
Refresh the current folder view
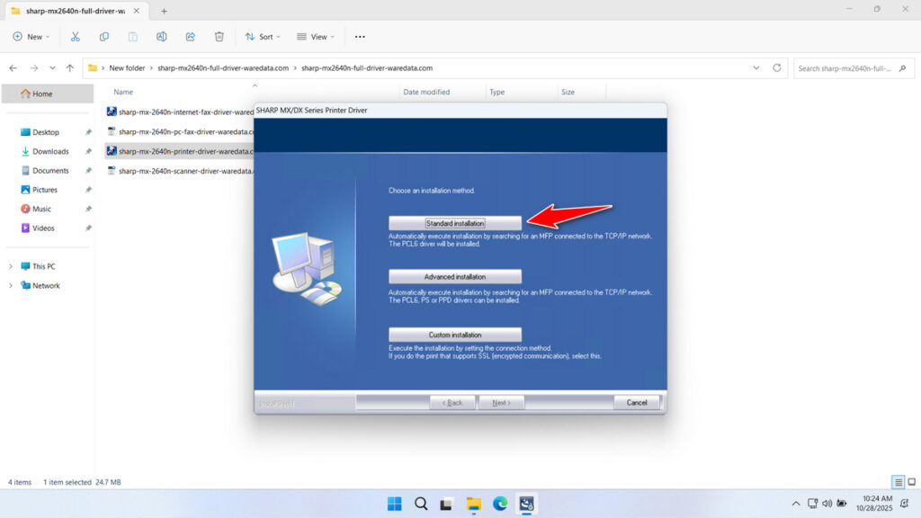[x=778, y=68]
